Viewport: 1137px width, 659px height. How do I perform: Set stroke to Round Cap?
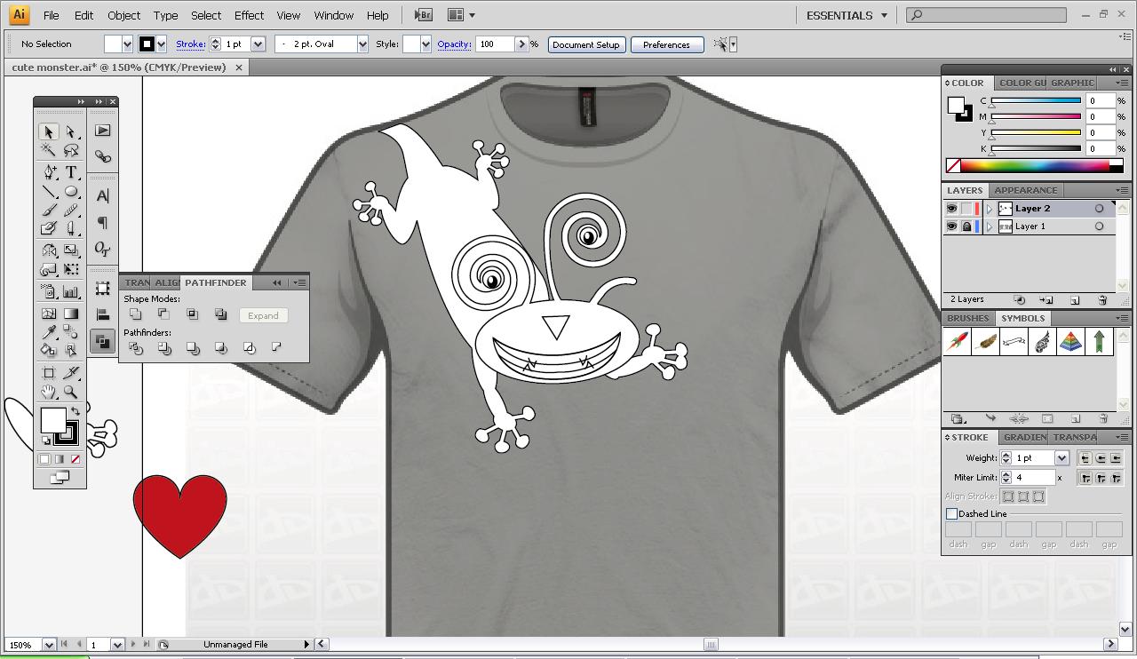tap(1101, 458)
